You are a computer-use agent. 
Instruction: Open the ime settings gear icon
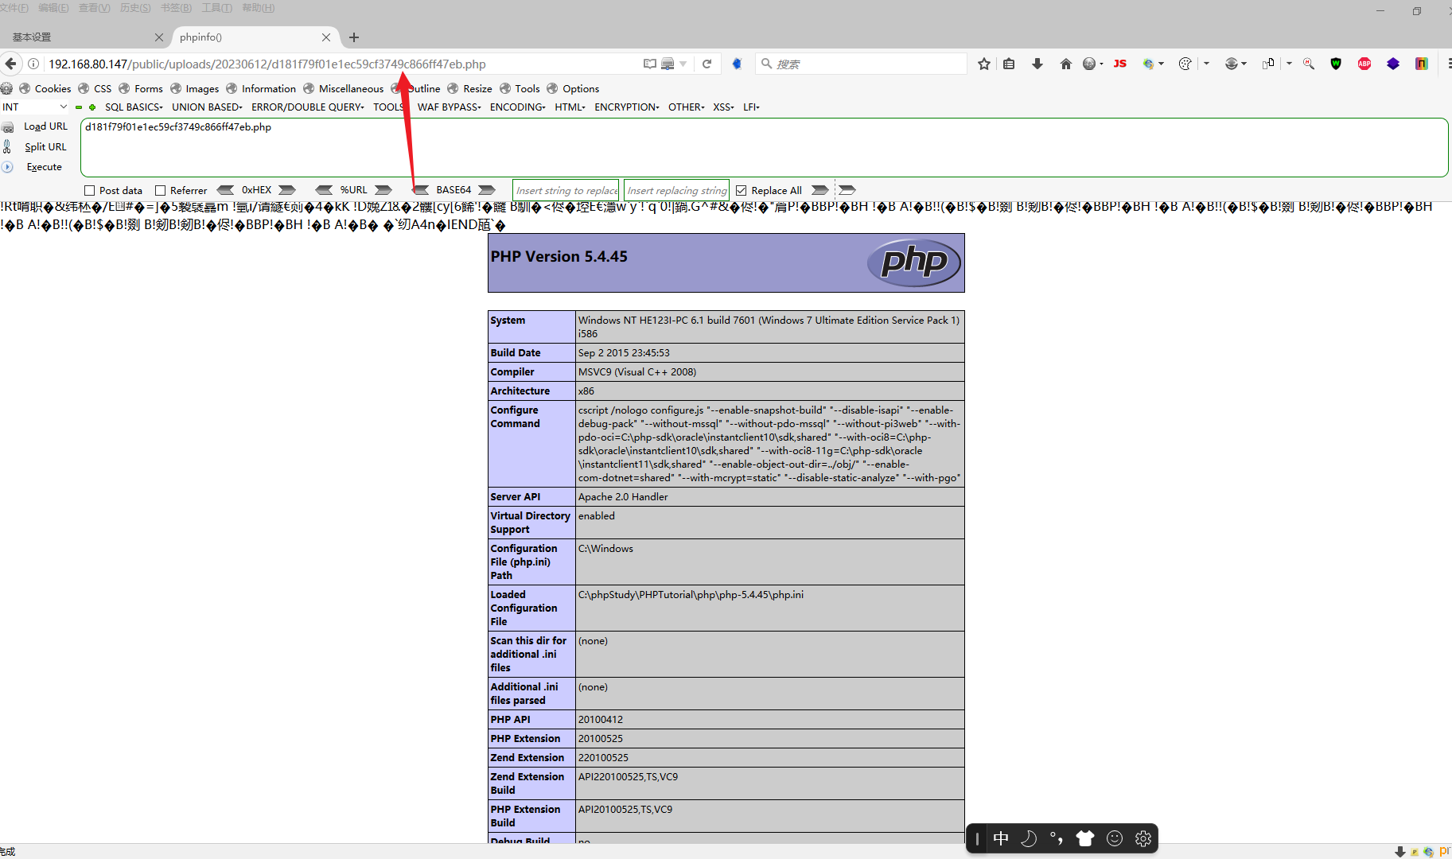point(1143,838)
